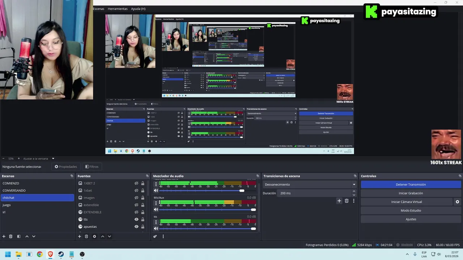
Task: Open advanced audio properties gears icon
Action: point(155,237)
